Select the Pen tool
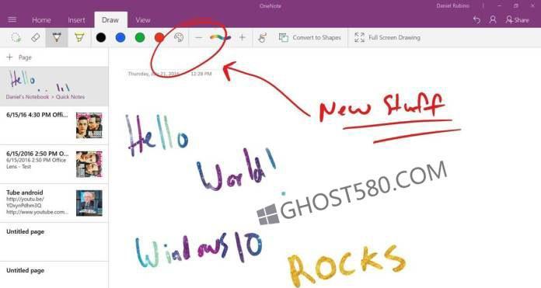The height and width of the screenshot is (288, 541). coord(57,37)
